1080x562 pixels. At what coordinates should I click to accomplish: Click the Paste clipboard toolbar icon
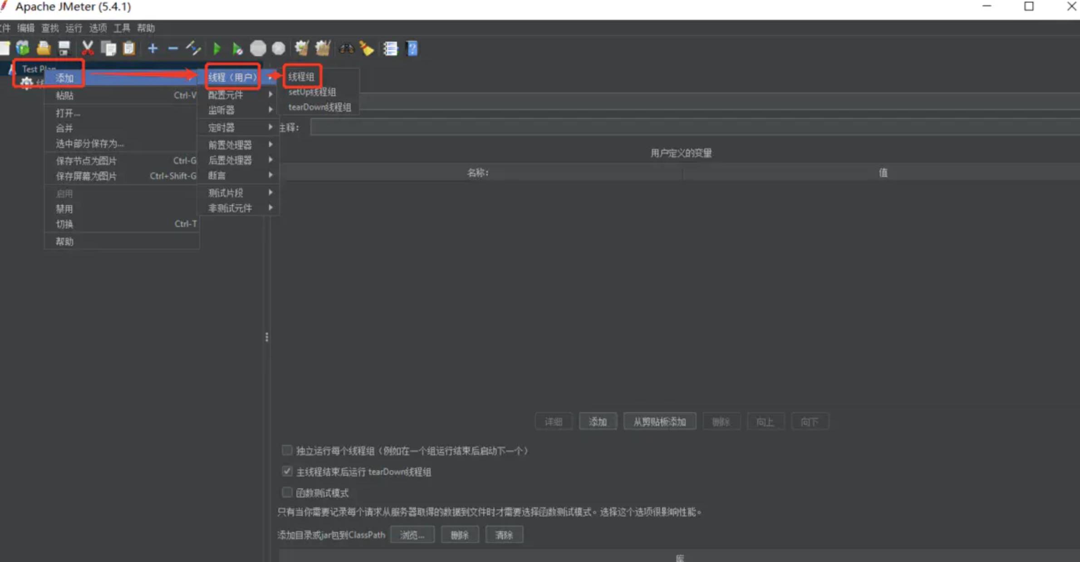[129, 48]
